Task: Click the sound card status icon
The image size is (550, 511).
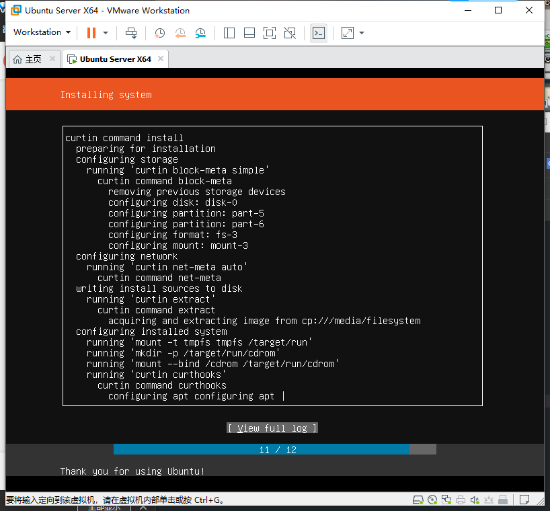Action: pyautogui.click(x=475, y=500)
